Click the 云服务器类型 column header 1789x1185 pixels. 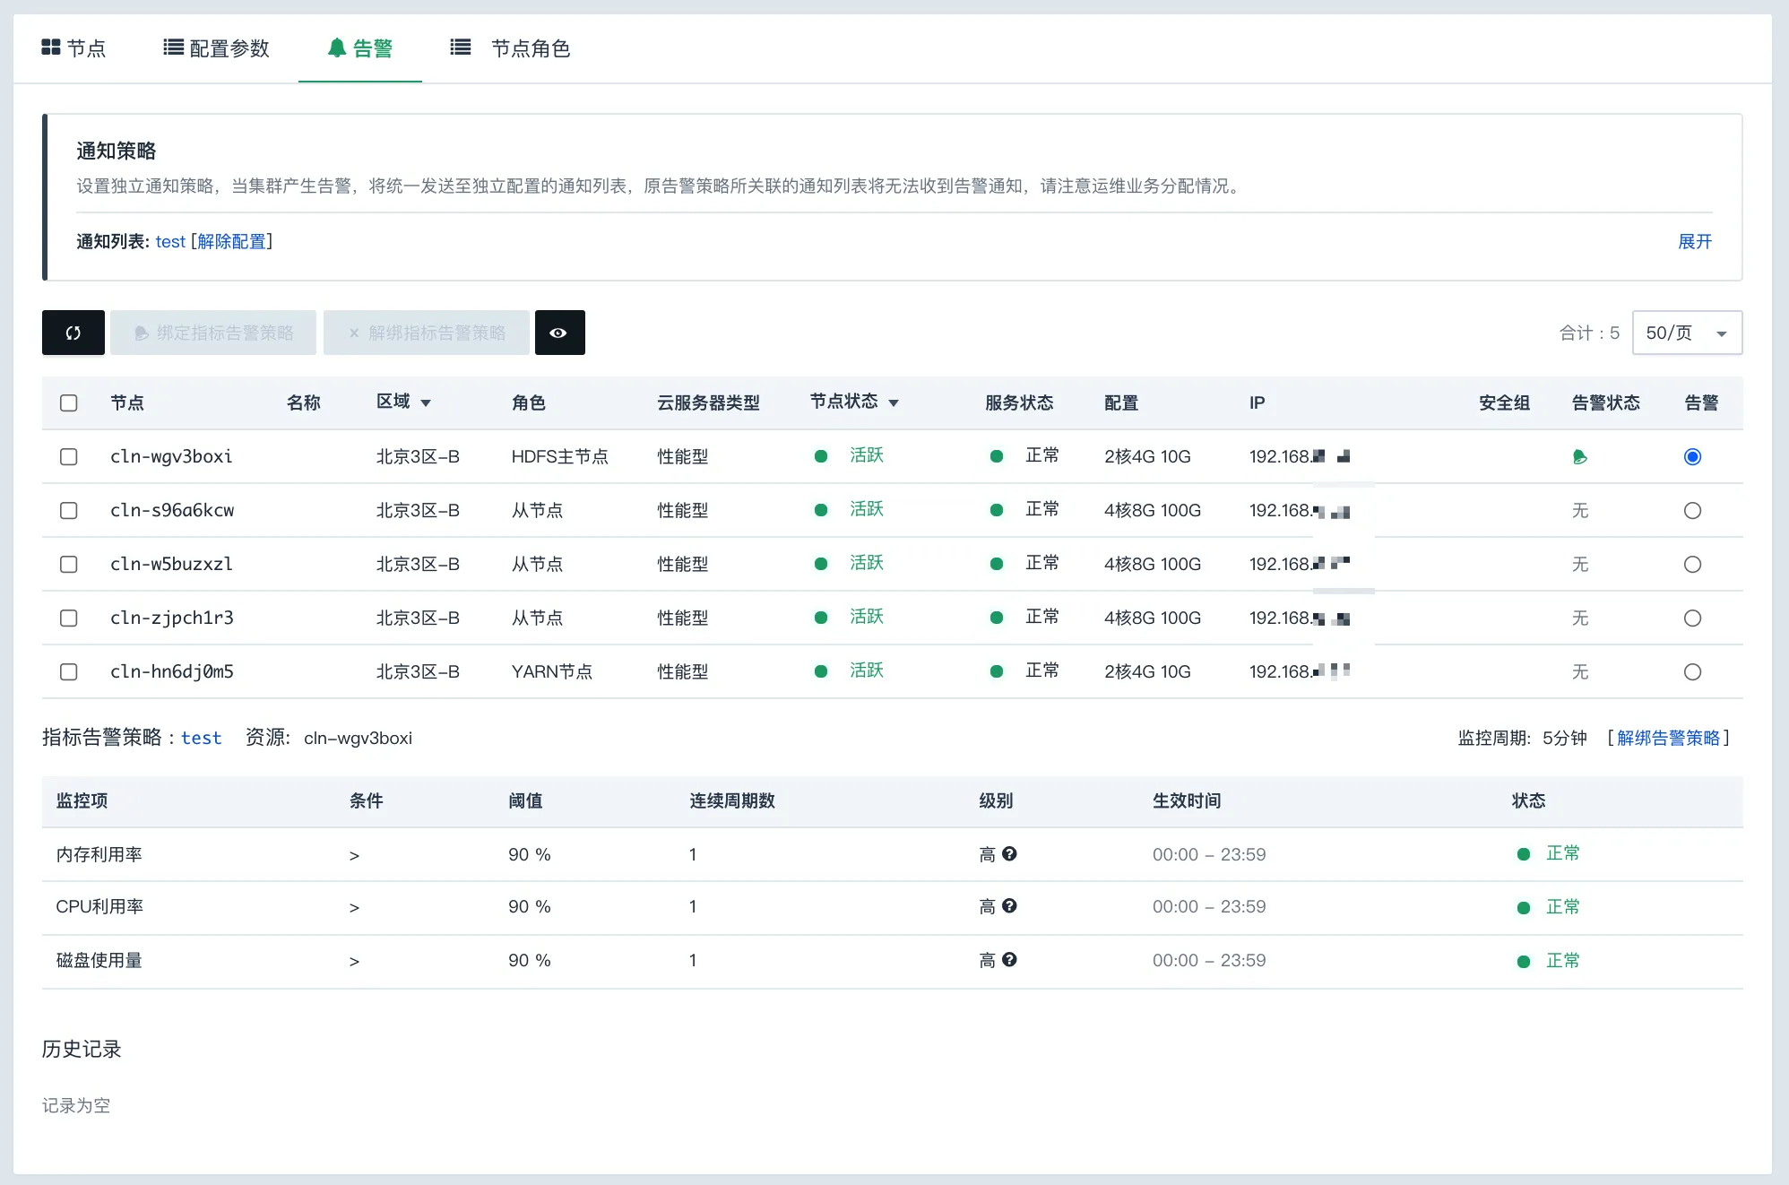click(708, 402)
